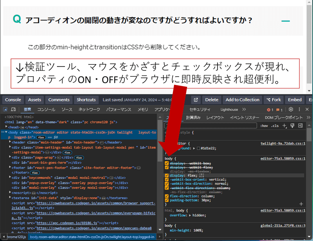Uncheck -webkit-flex-direction column checkbox
The width and height of the screenshot is (313, 241).
pyautogui.click(x=167, y=188)
